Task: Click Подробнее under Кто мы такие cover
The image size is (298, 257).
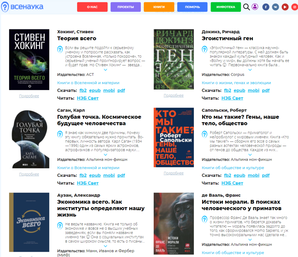Action: 173,173
